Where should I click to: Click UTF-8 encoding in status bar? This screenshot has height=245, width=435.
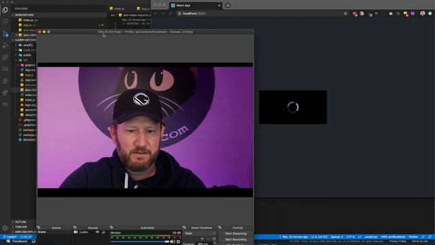351,237
